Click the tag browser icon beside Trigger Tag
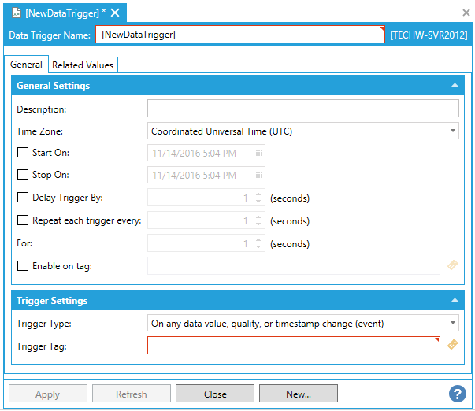 pyautogui.click(x=452, y=345)
